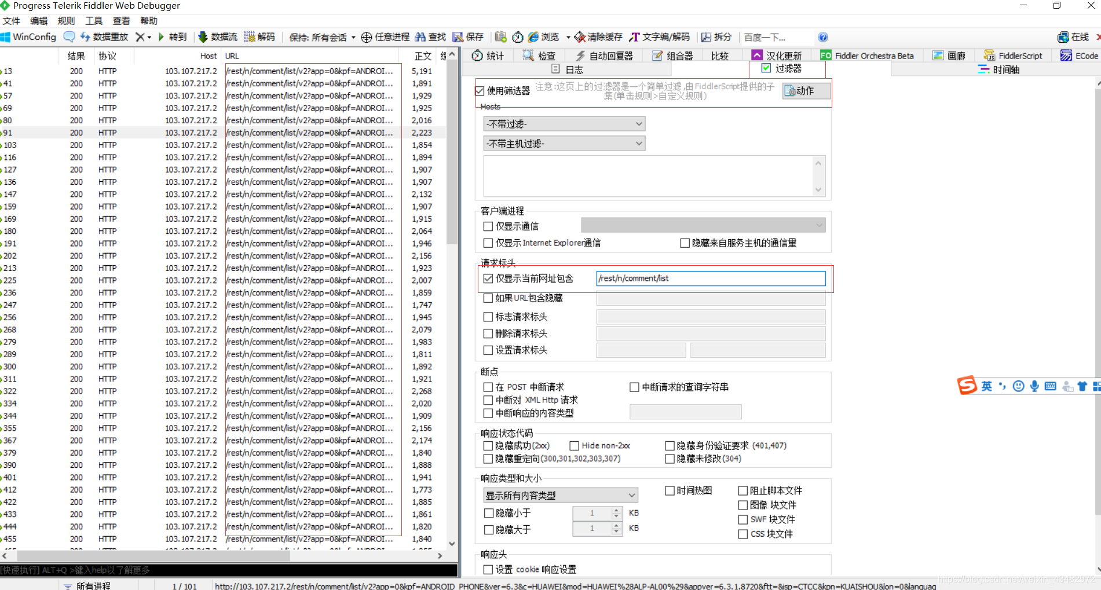Click the camera screenshot toolbar icon
Image resolution: width=1101 pixels, height=590 pixels.
[501, 37]
